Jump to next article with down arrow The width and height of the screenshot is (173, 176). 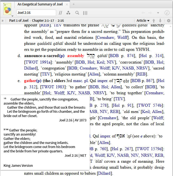pyautogui.click(x=160, y=21)
